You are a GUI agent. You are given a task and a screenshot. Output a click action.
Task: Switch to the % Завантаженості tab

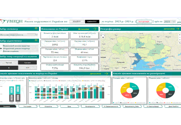tap(111, 106)
